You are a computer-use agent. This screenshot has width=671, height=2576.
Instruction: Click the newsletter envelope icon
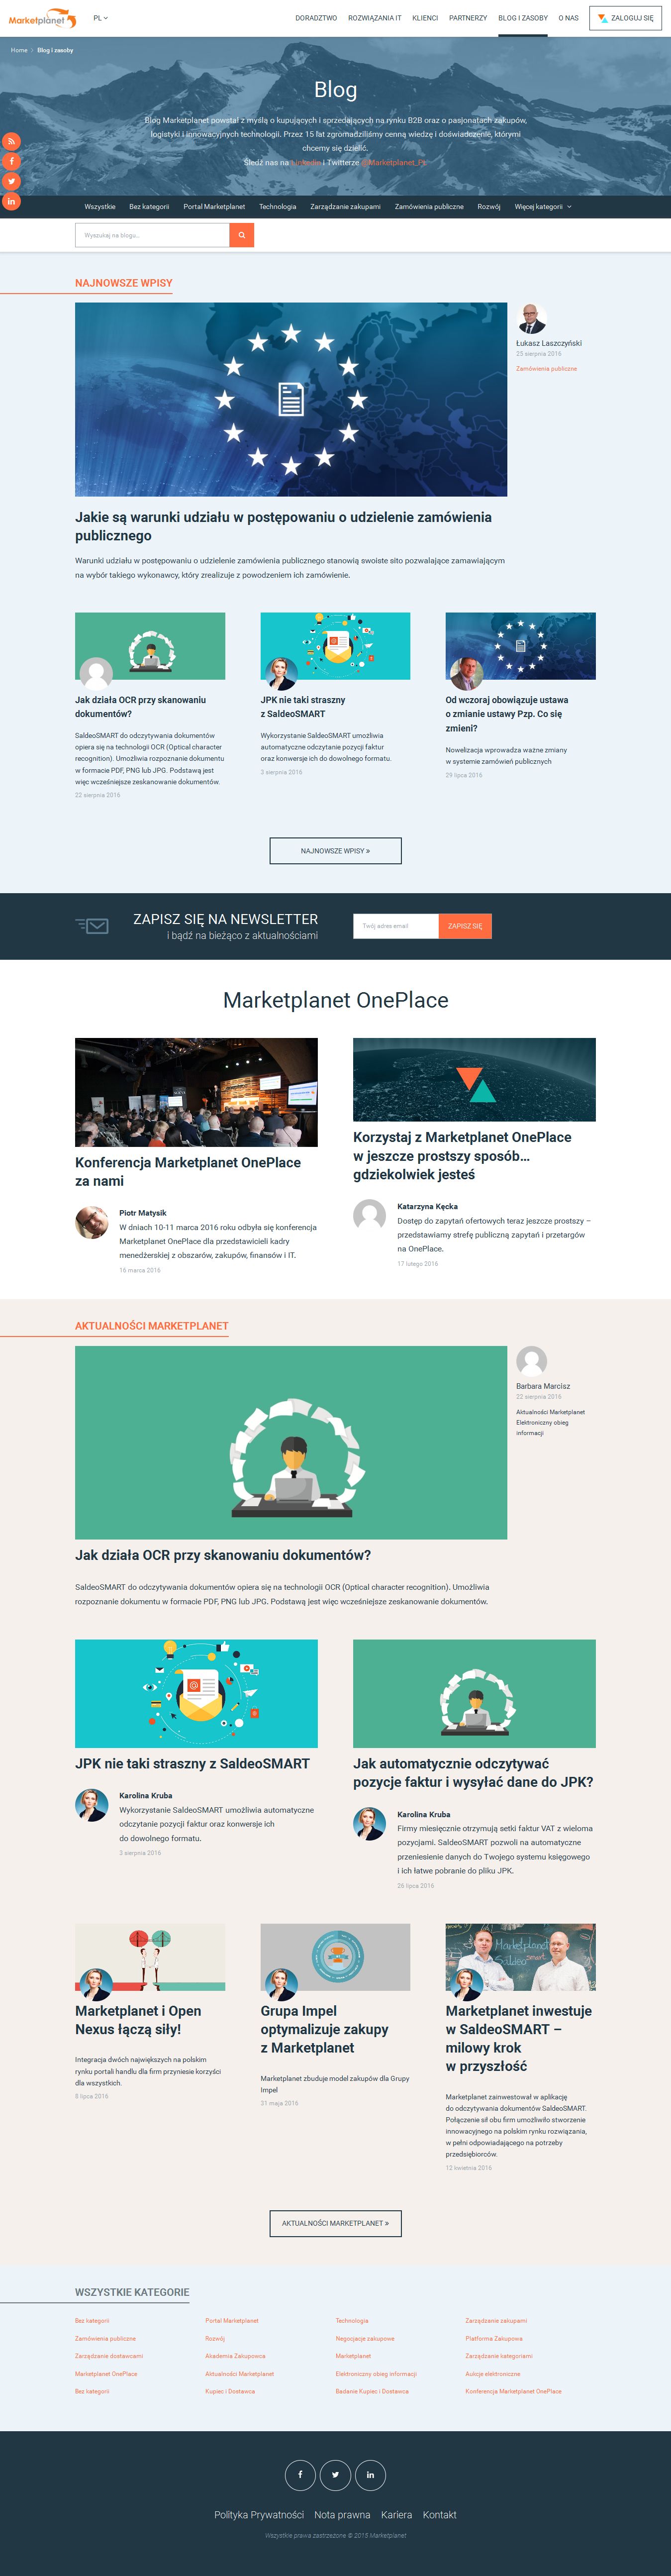point(92,925)
